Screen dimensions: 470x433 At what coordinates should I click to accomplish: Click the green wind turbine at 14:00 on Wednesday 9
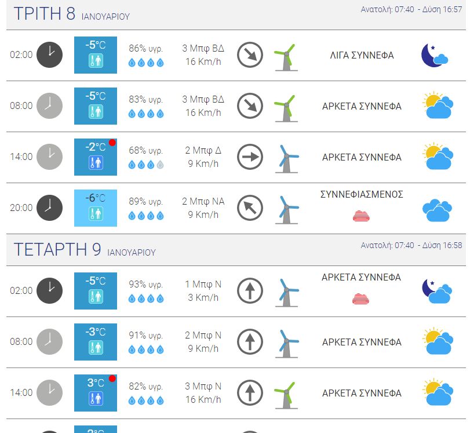click(x=286, y=395)
